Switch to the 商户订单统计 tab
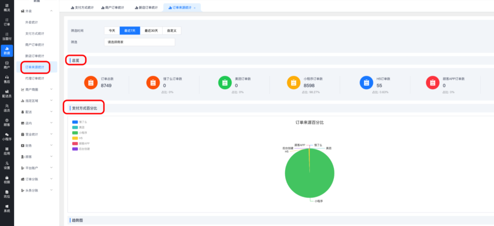 tap(112, 7)
